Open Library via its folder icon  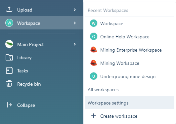9,58
